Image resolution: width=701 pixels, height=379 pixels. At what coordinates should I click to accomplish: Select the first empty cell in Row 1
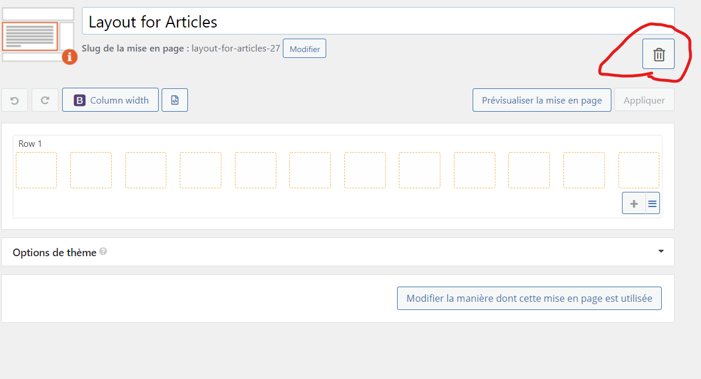tap(36, 170)
